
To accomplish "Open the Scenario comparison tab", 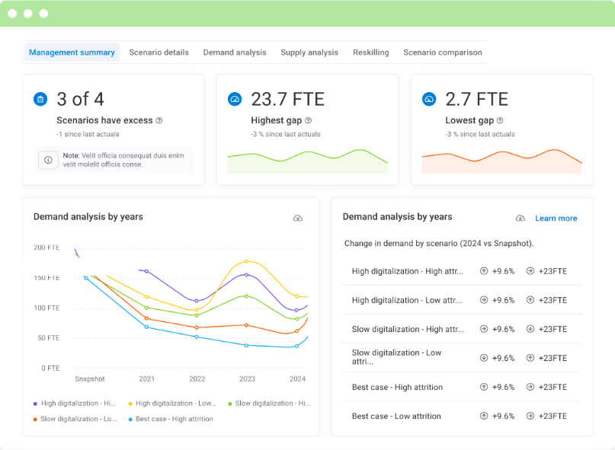I will click(442, 53).
